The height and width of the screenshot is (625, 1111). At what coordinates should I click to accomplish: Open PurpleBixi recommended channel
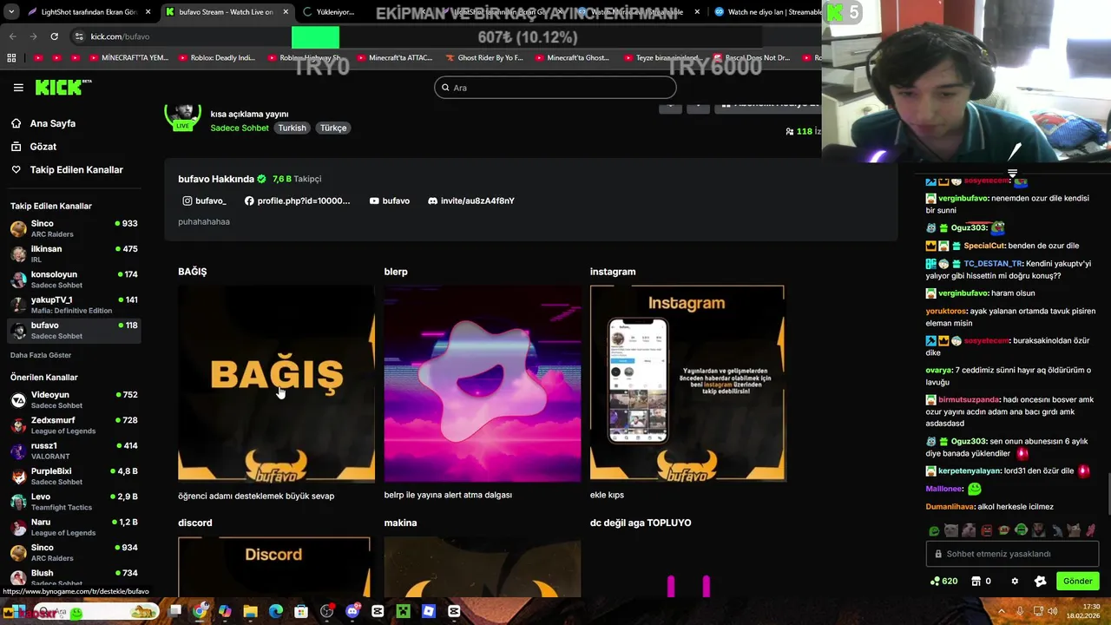74,477
